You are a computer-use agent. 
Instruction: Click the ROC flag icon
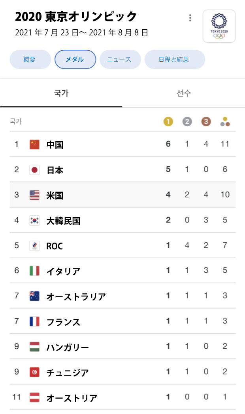(35, 246)
